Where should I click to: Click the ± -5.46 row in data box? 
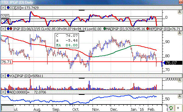(x=67, y=40)
